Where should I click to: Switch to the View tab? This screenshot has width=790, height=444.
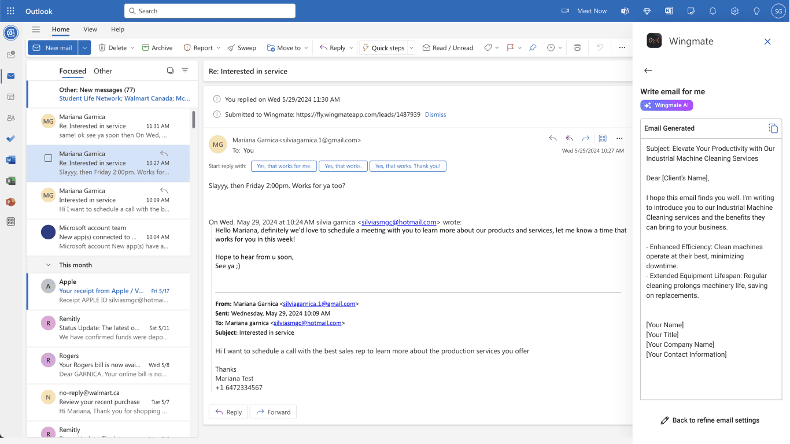(90, 29)
